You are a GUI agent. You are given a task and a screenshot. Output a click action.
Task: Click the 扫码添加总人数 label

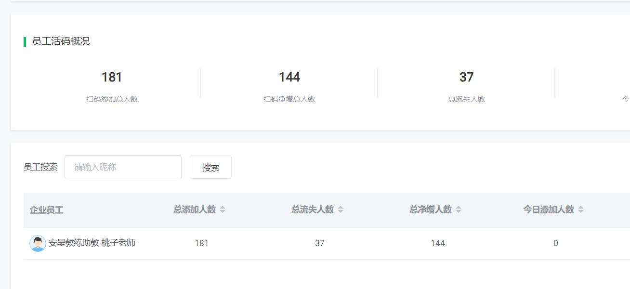(x=112, y=99)
